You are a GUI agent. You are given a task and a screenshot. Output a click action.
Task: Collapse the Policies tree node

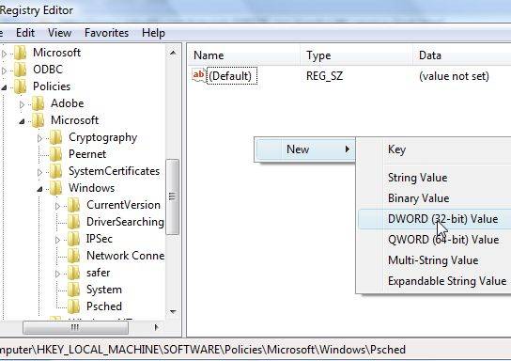(4, 87)
